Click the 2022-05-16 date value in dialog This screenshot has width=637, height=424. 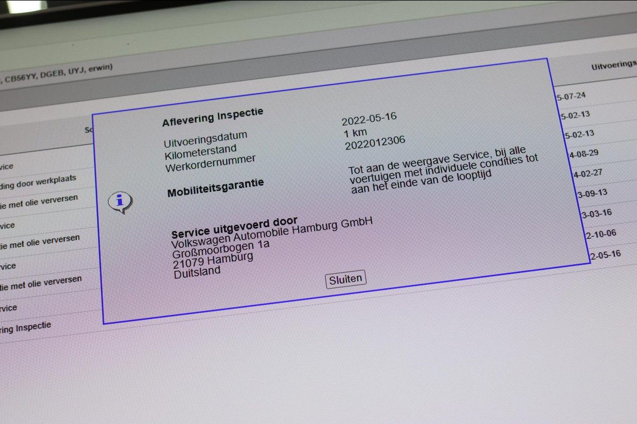(369, 118)
